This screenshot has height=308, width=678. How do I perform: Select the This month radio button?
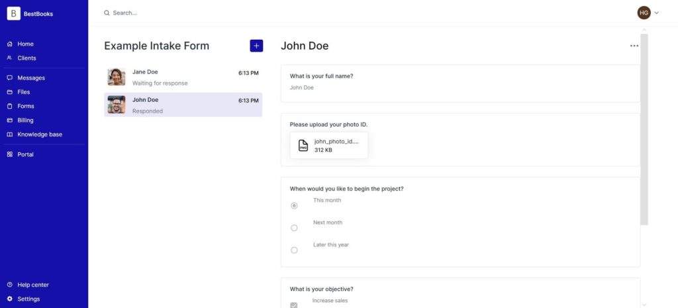pos(294,205)
